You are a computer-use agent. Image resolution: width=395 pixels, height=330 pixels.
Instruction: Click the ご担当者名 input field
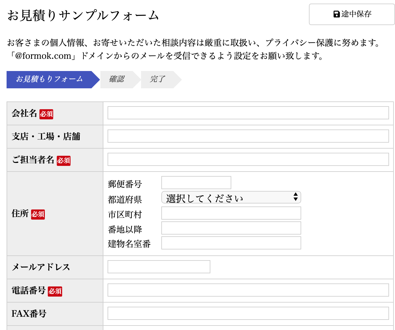(248, 159)
